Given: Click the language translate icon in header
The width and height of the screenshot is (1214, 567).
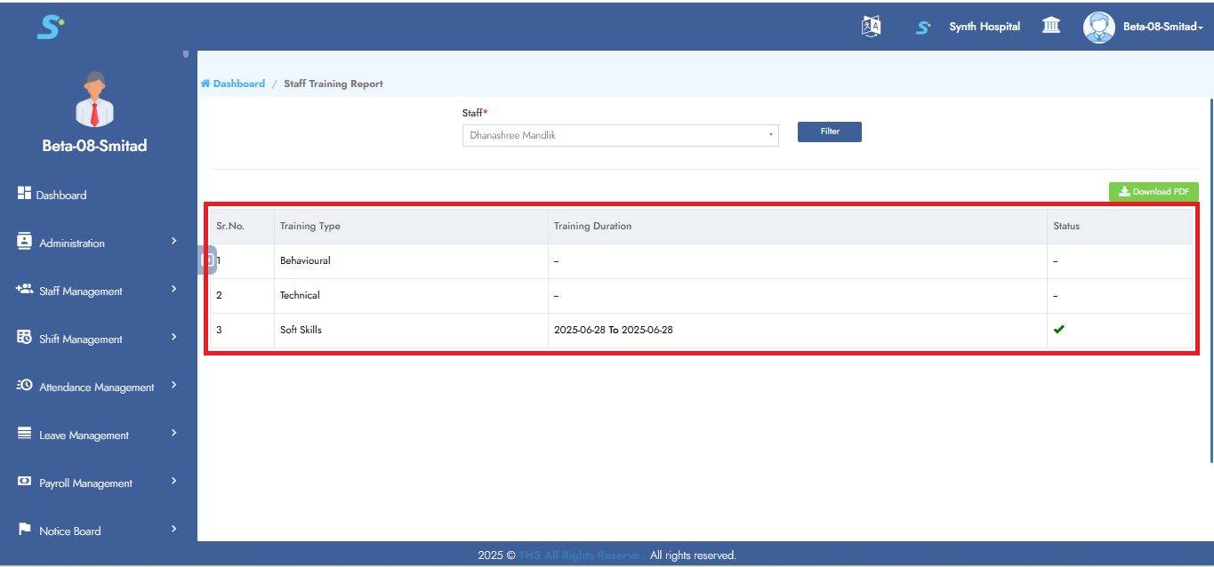Looking at the screenshot, I should [871, 27].
